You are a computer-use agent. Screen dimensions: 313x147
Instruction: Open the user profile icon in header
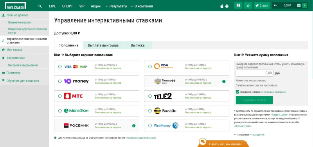point(238,5)
